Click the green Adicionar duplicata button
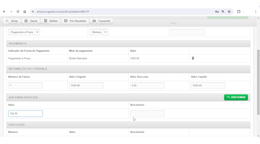The height and width of the screenshot is (144, 260). point(236,97)
